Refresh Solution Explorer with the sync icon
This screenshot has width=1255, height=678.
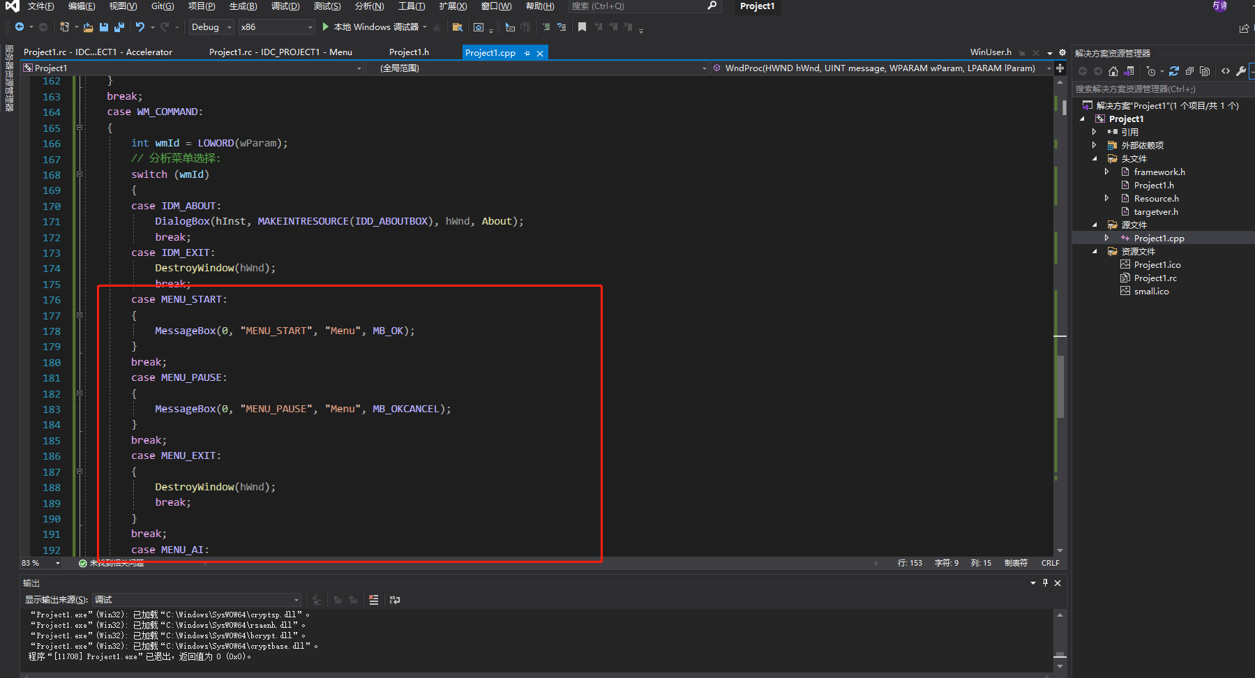(1174, 71)
